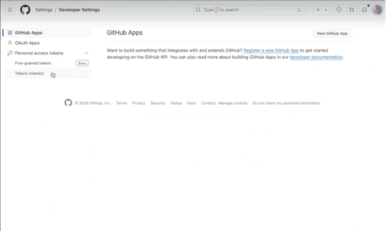Click the New GitHub App button
The width and height of the screenshot is (386, 231).
pyautogui.click(x=332, y=33)
